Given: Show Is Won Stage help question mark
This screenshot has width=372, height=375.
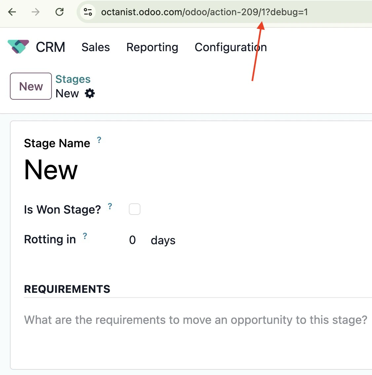Looking at the screenshot, I should point(110,206).
